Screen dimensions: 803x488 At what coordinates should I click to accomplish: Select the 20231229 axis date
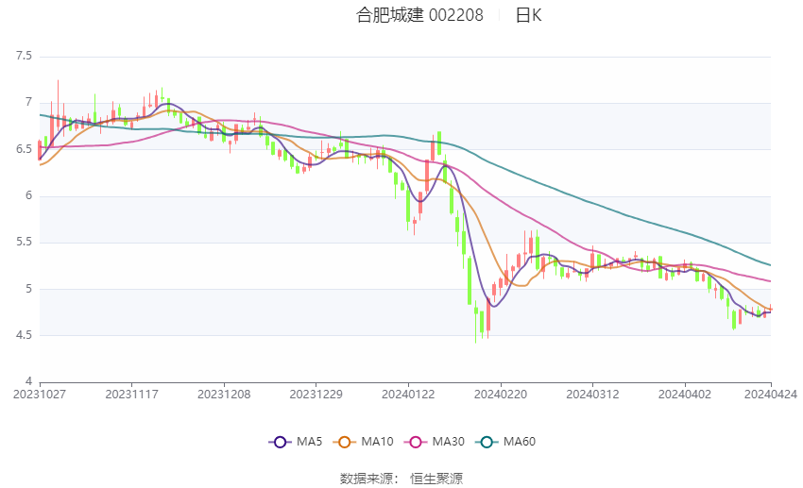(316, 395)
